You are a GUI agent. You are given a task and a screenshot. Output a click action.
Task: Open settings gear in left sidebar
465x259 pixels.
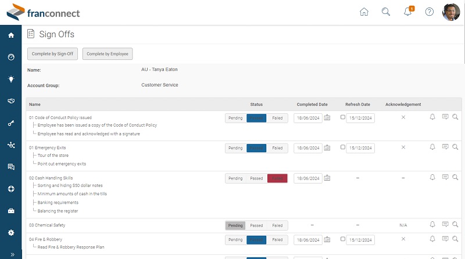click(x=10, y=232)
